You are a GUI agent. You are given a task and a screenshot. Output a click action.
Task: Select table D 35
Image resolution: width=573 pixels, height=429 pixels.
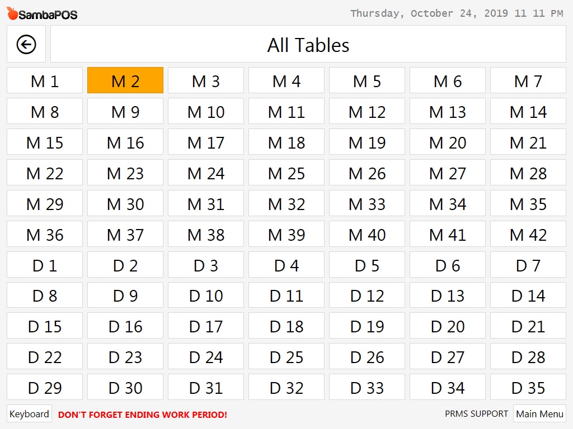528,387
